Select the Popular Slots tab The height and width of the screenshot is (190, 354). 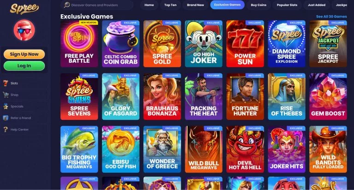[x=287, y=5]
